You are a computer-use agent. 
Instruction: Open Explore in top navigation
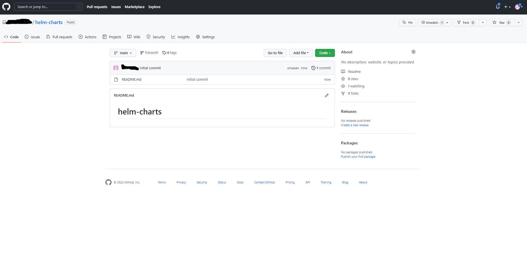154,7
